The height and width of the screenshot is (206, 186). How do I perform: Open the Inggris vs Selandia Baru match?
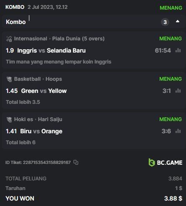point(52,50)
